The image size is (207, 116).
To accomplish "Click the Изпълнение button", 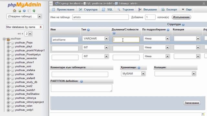I will (x=181, y=17).
